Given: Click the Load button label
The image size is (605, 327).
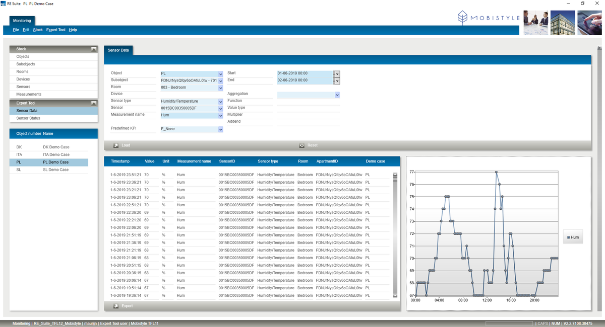Looking at the screenshot, I should (126, 145).
